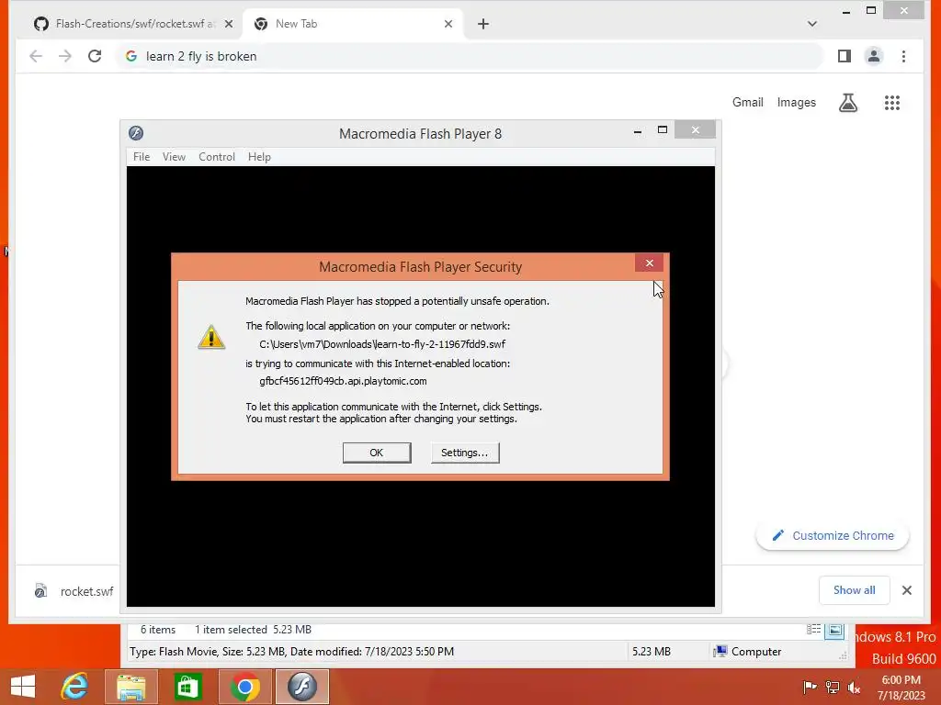Image resolution: width=941 pixels, height=705 pixels.
Task: Toggle the Chrome side panel icon
Action: point(845,56)
